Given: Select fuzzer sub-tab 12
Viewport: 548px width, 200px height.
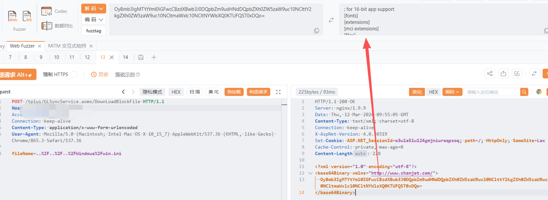Looking at the screenshot, I should (x=88, y=57).
